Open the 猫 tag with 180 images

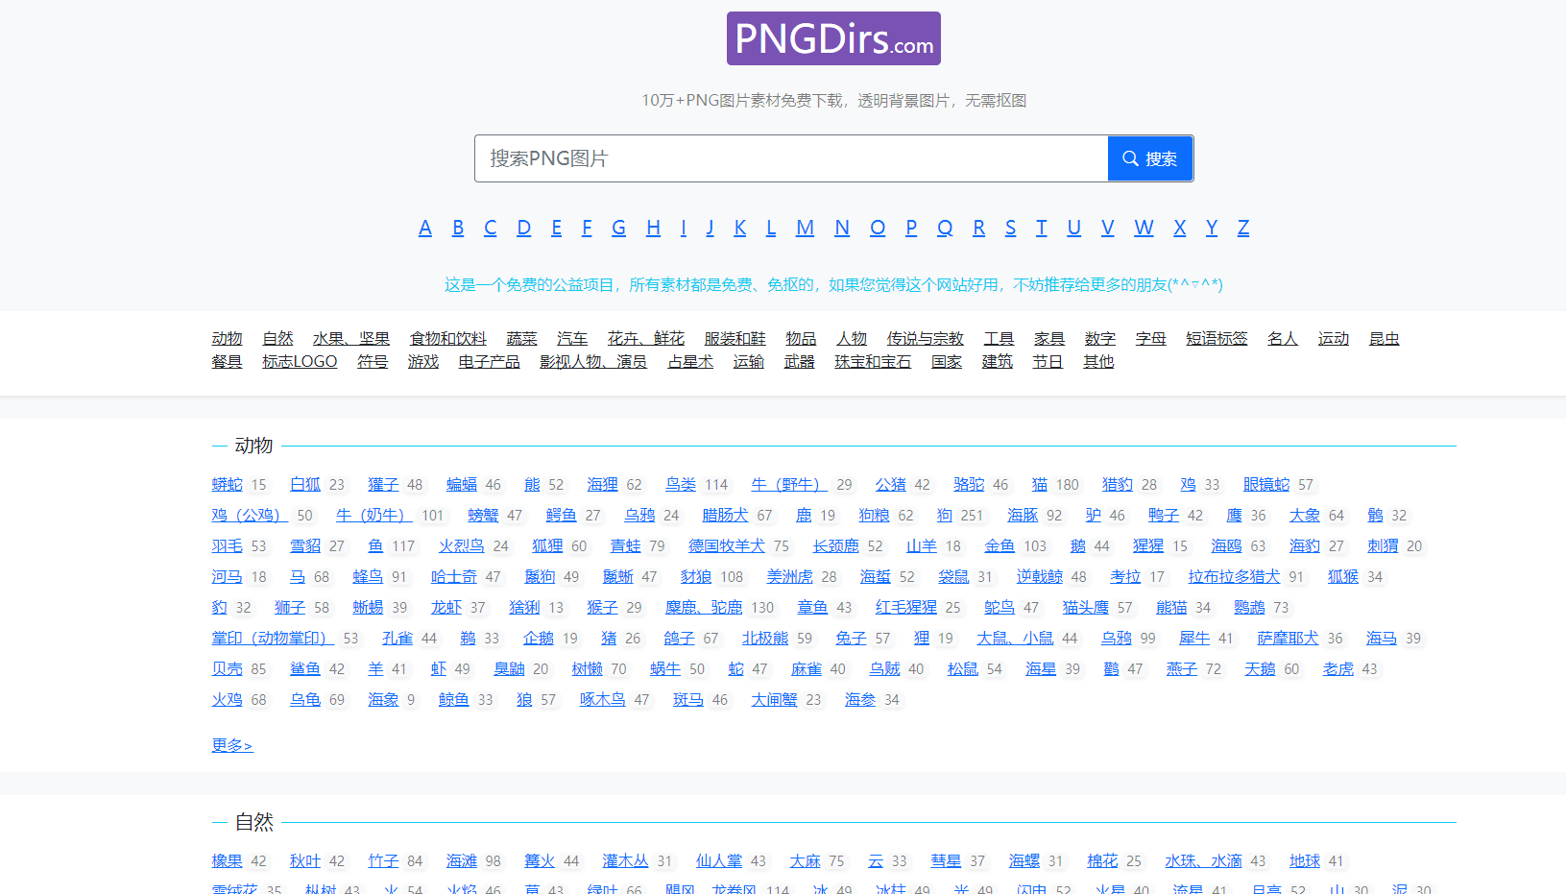click(1040, 485)
